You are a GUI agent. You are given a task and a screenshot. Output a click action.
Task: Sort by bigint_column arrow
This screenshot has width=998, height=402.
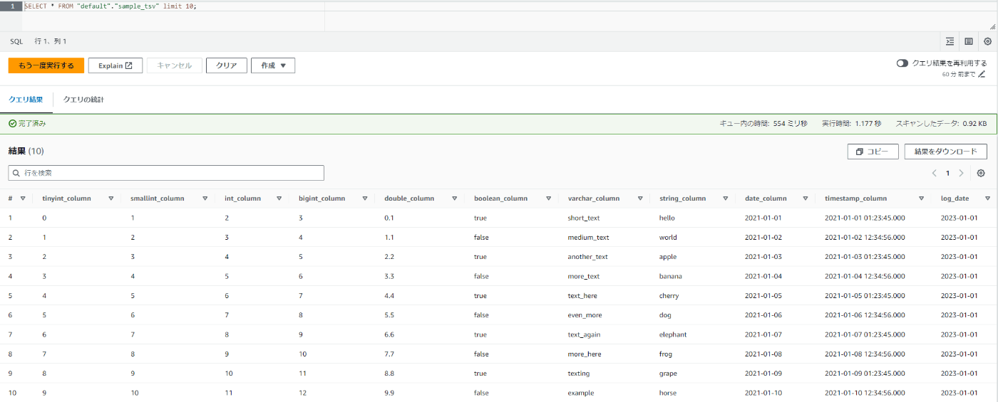[x=364, y=199]
